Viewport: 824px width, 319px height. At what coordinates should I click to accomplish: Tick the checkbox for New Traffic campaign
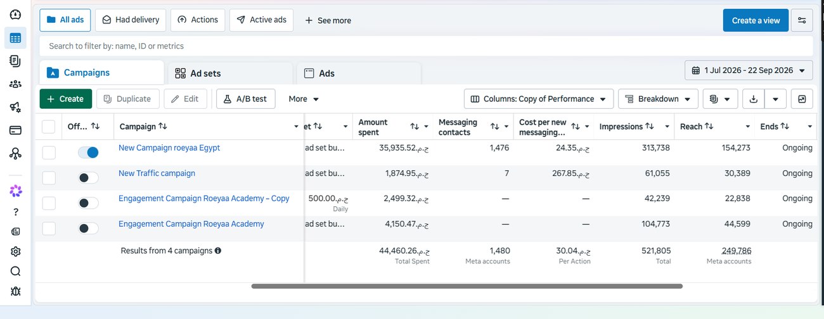tap(49, 178)
